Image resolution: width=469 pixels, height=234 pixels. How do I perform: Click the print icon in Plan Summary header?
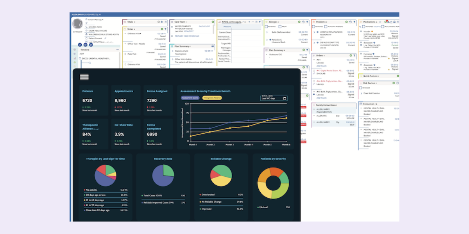pyautogui.click(x=213, y=46)
